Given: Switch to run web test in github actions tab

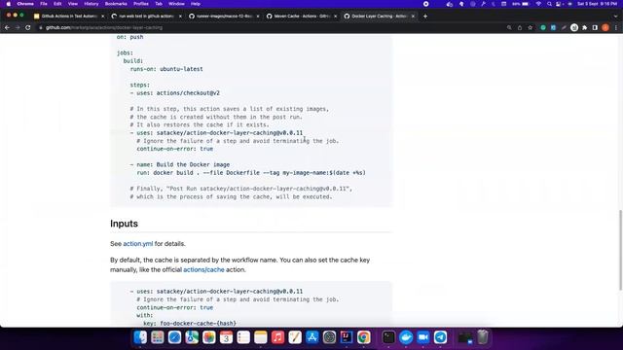Looking at the screenshot, I should (146, 17).
